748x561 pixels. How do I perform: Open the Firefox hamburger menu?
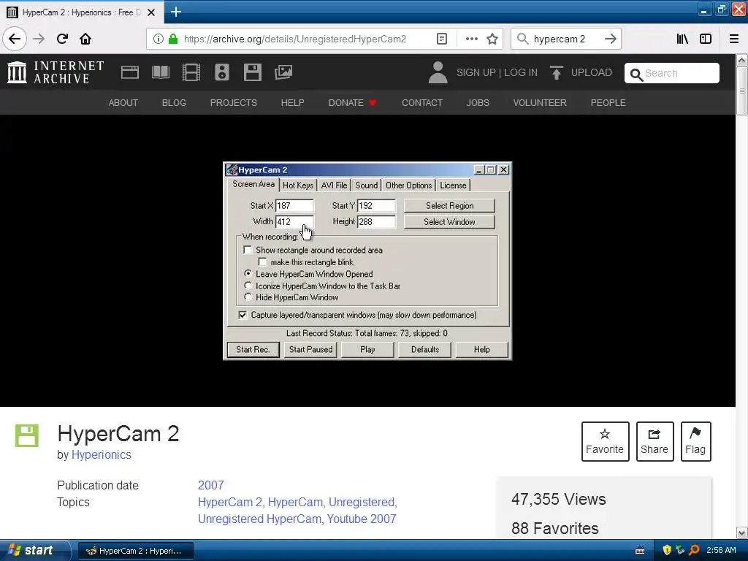point(734,39)
